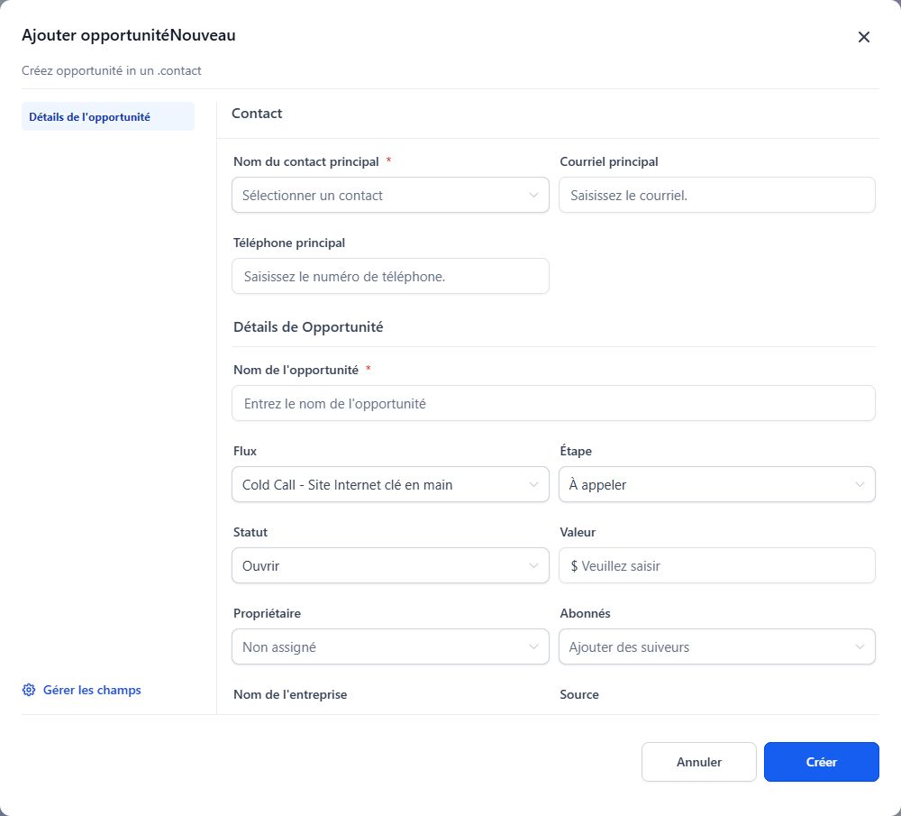Click the Annuler button
This screenshot has width=901, height=816.
pyautogui.click(x=699, y=762)
